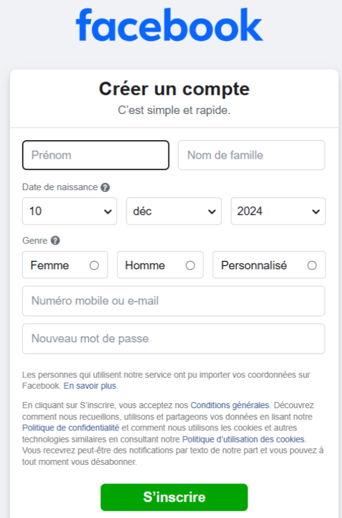Click the S'inscrire button
Image resolution: width=342 pixels, height=518 pixels.
(174, 497)
